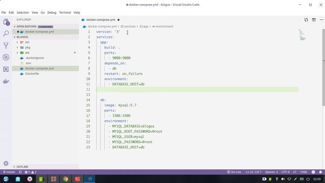Open the Search view in the activity bar
The image size is (325, 183).
tap(6, 33)
